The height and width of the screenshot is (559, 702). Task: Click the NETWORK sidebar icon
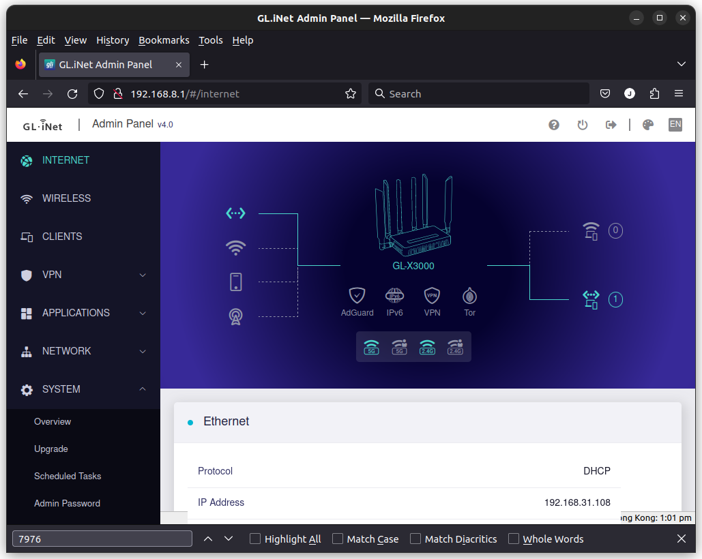[x=27, y=352]
